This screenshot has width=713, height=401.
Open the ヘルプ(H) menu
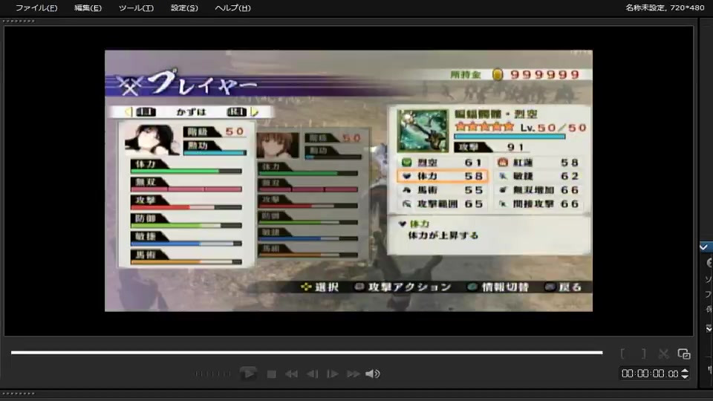pyautogui.click(x=232, y=7)
